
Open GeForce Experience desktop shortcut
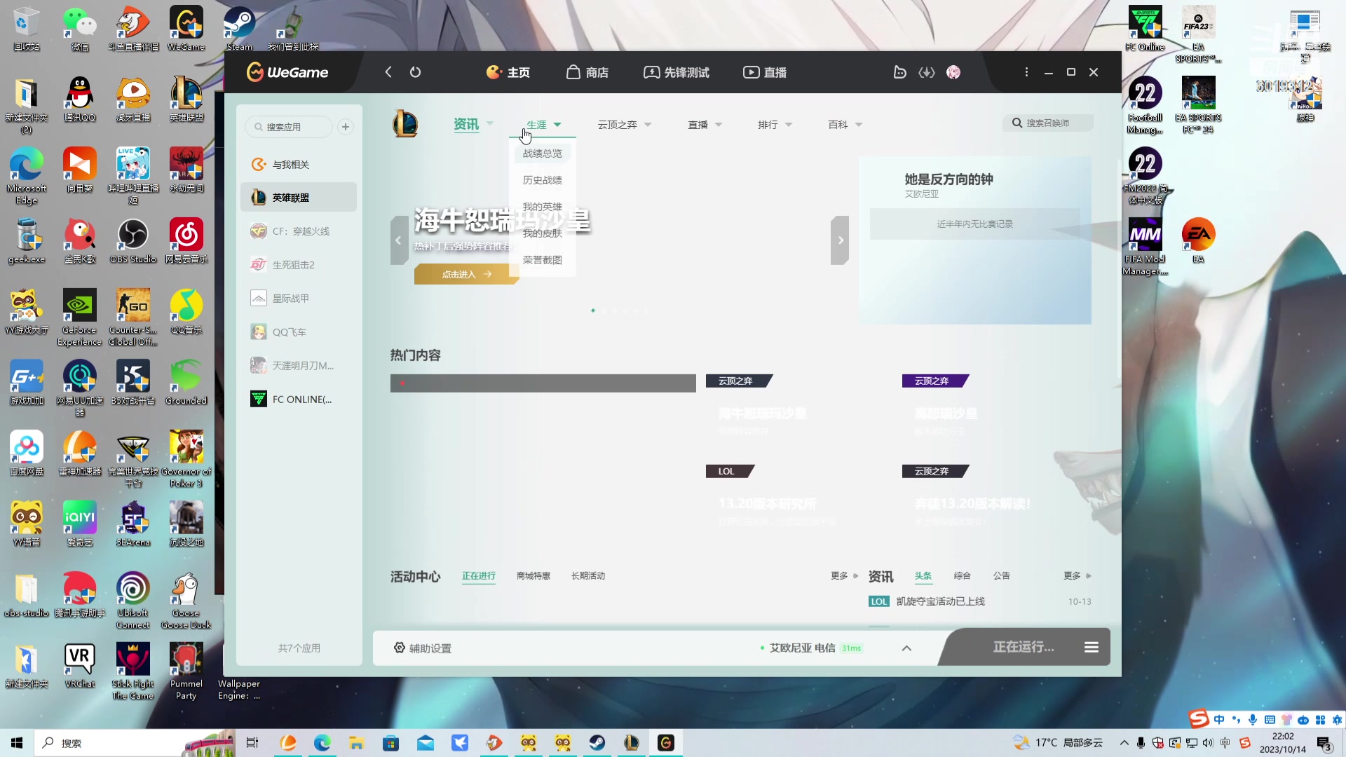[79, 318]
